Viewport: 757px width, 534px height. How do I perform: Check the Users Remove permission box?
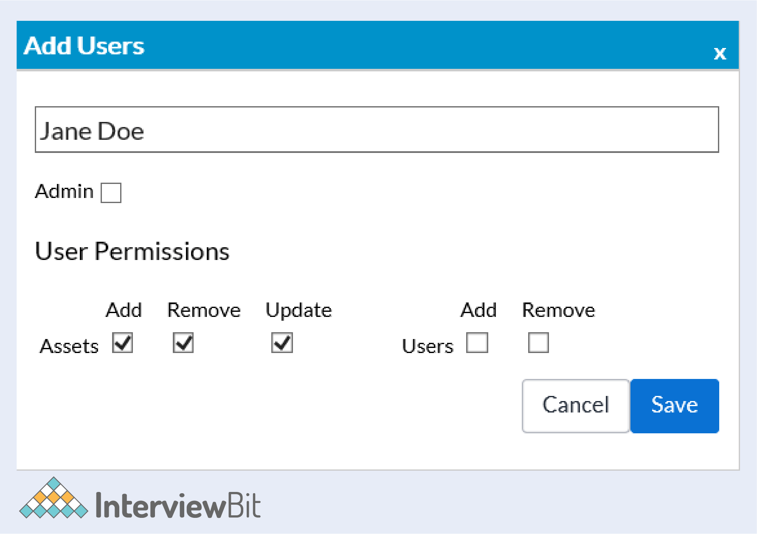[x=538, y=343]
